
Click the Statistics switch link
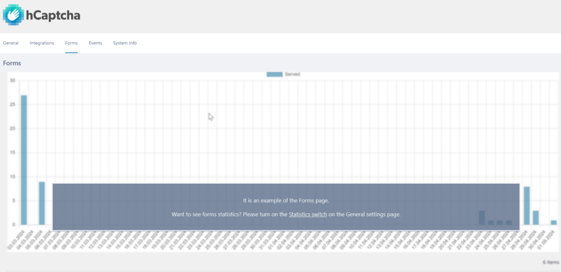[308, 214]
